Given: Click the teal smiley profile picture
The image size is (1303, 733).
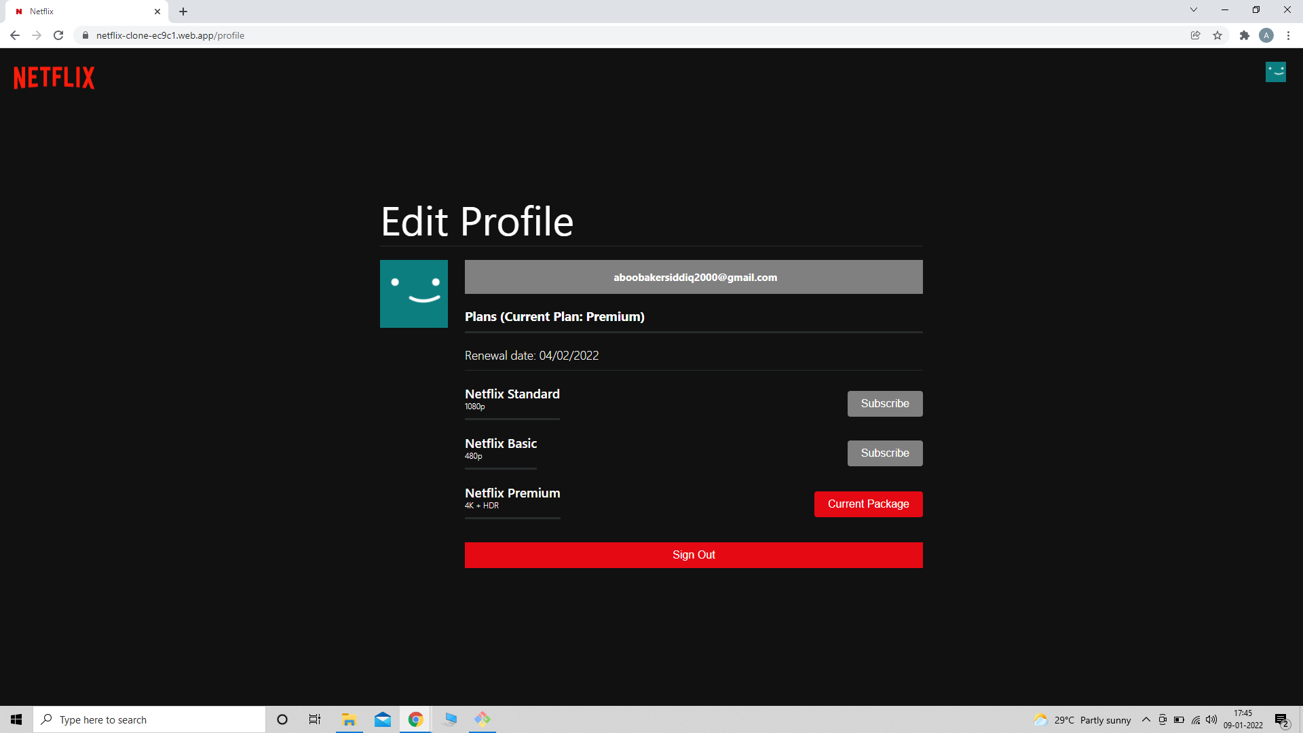Looking at the screenshot, I should click(x=413, y=294).
